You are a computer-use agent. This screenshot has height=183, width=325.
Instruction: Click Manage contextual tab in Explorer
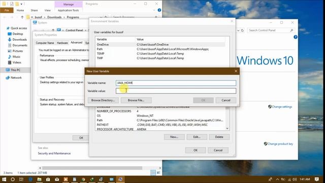click(69, 4)
